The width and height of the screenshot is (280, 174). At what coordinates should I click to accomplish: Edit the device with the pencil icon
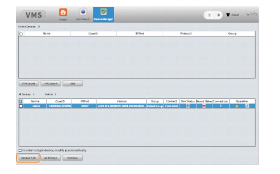click(x=237, y=106)
